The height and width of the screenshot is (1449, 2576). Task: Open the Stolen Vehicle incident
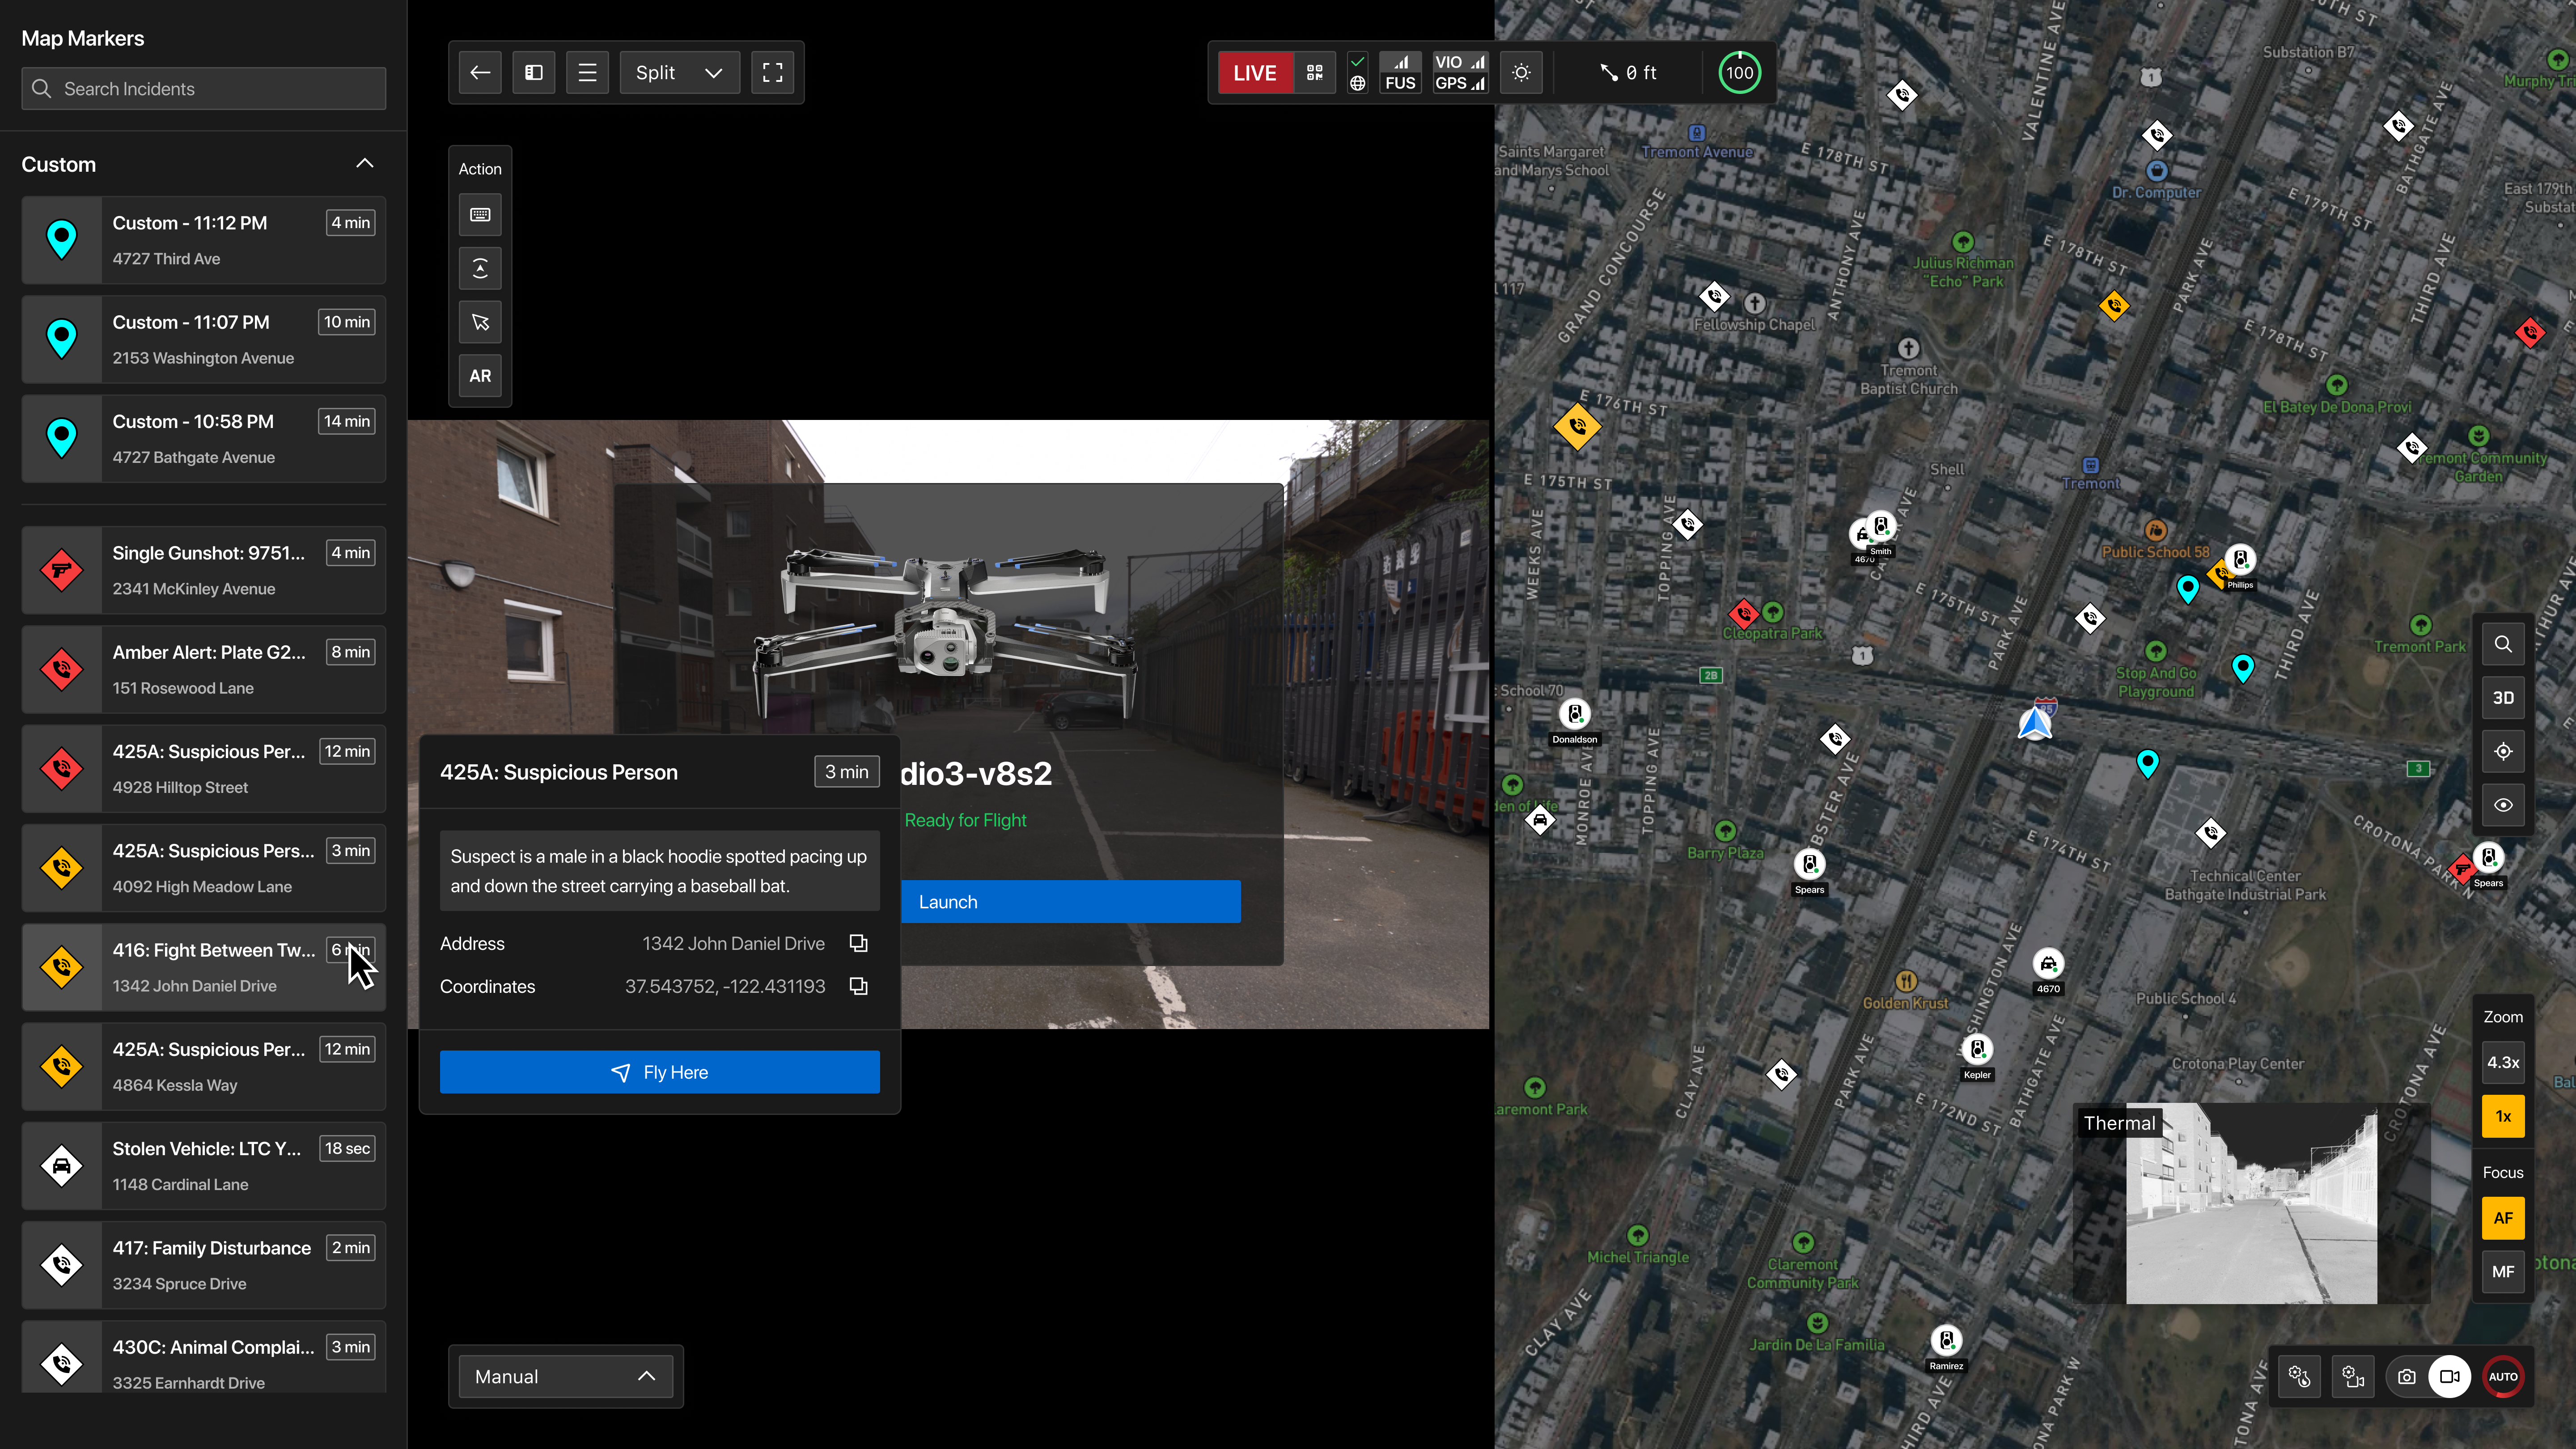tap(204, 1166)
